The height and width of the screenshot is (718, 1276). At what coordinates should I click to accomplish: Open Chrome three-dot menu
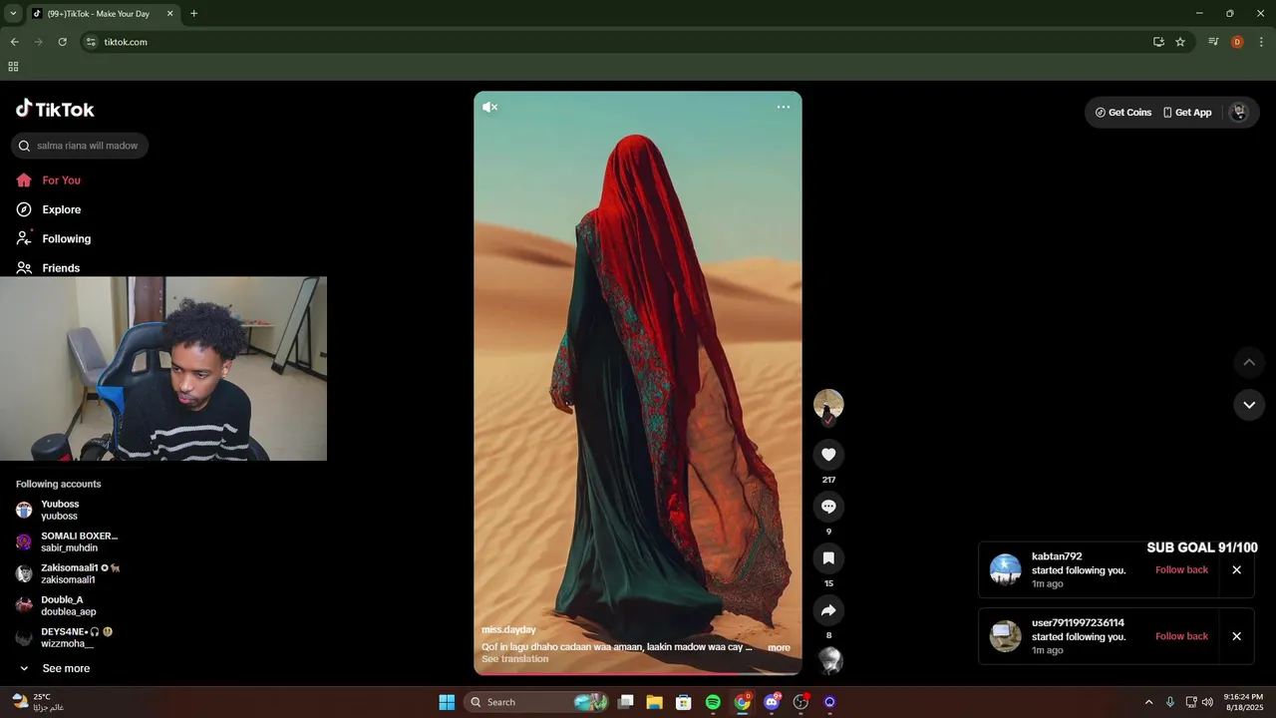[x=1261, y=42]
